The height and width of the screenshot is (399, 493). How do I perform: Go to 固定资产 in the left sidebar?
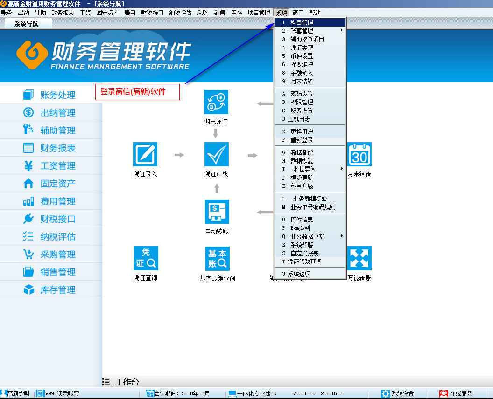click(57, 184)
